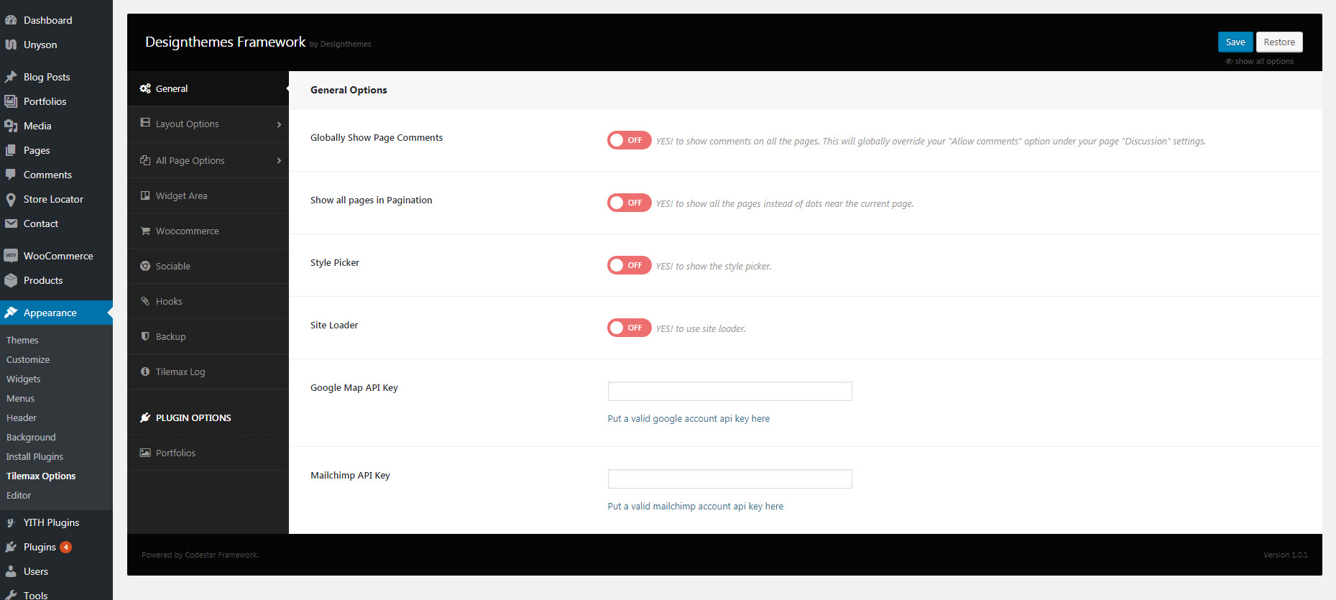Focus the Google Map API Key field
Screen dimensions: 1336x600
[x=729, y=392]
